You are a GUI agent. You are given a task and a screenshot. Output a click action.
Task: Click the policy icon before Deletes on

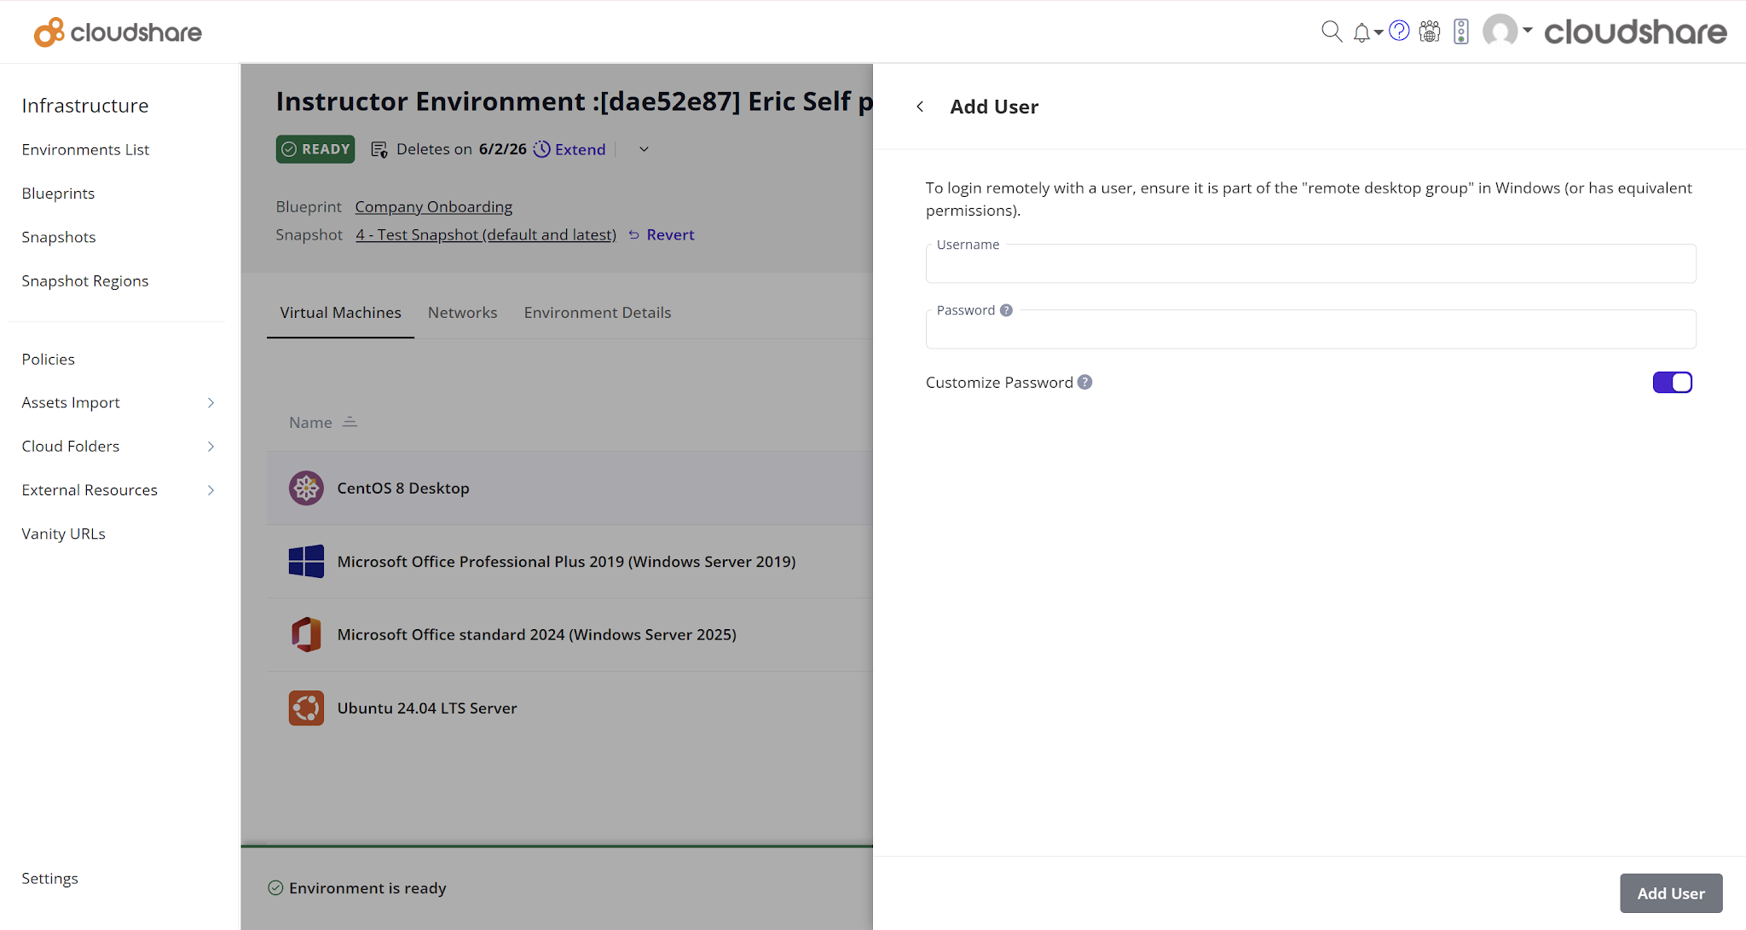coord(379,150)
